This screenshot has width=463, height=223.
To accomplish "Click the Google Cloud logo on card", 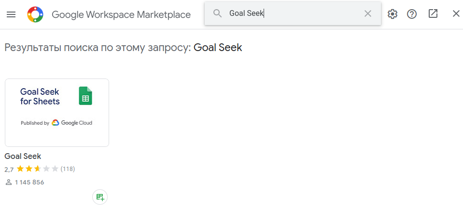I will (72, 123).
